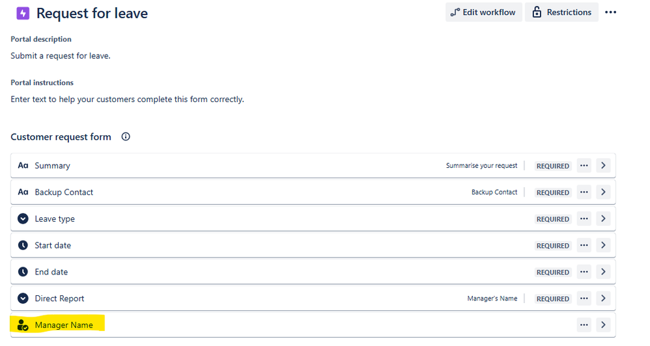Open the three-dot menu for Summary field

click(x=584, y=166)
